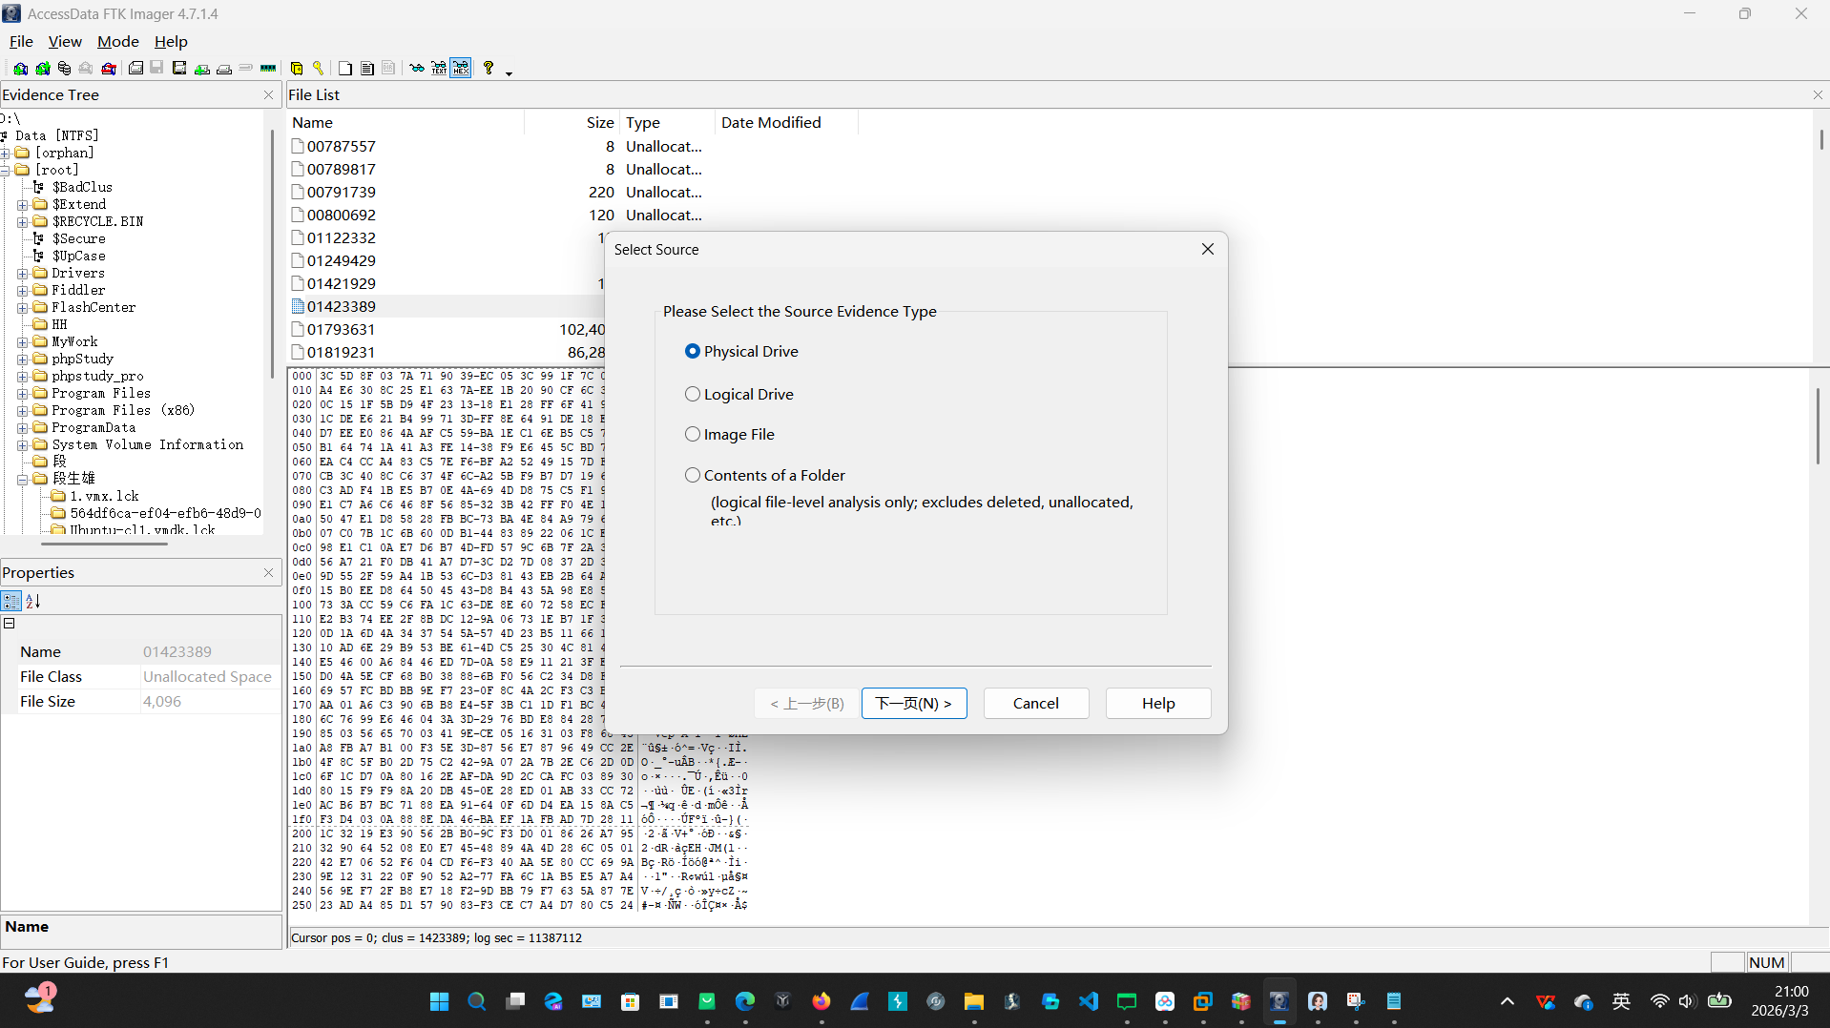1830x1028 pixels.
Task: Open Firefox from the taskbar
Action: 821,1001
